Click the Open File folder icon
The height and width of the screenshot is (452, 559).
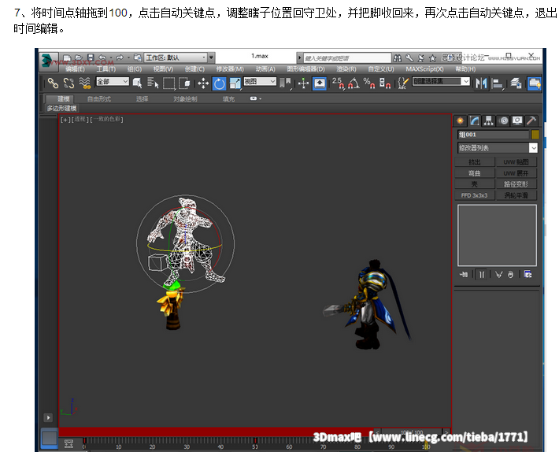[x=79, y=57]
